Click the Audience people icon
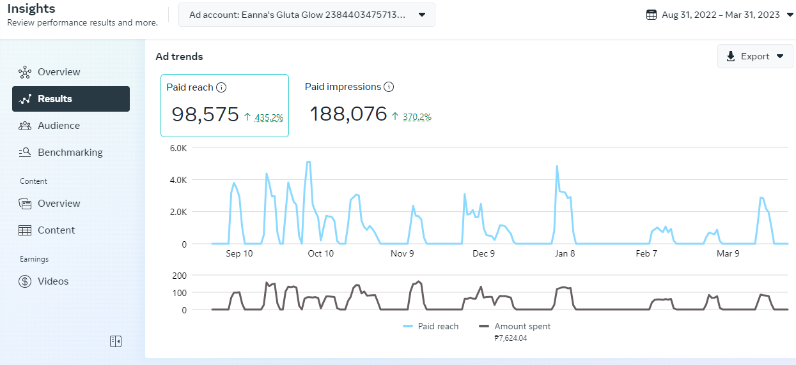 tap(25, 126)
